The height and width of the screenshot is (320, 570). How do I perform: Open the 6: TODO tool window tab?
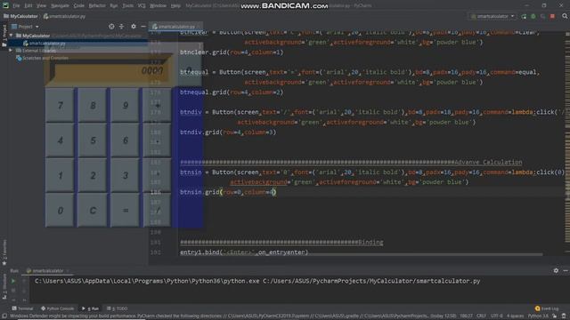[117, 308]
